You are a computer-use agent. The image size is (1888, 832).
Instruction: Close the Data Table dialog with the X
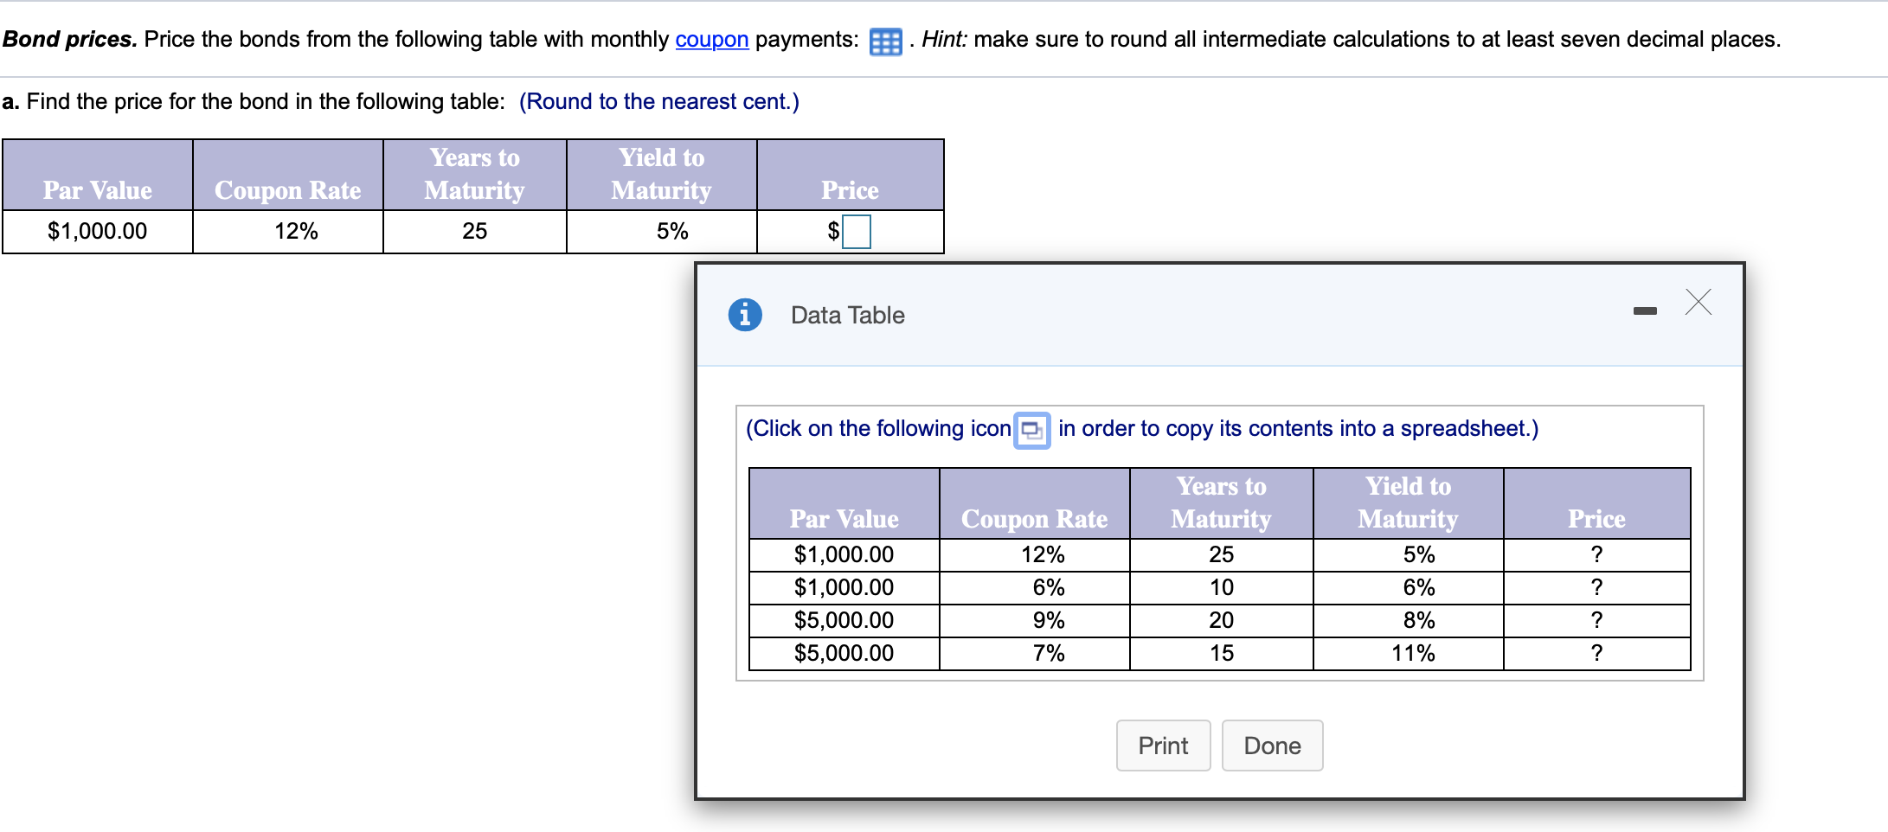tap(1699, 302)
